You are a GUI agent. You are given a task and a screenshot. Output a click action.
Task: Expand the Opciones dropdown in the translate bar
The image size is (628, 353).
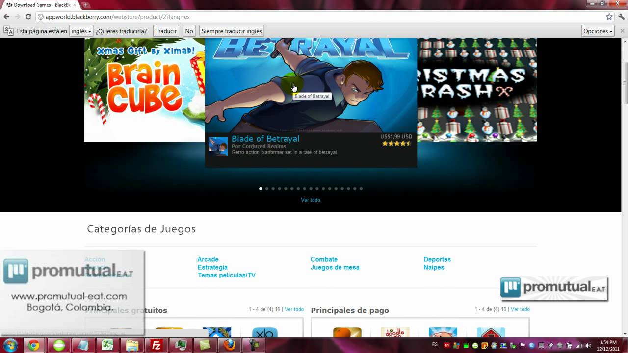pos(598,31)
